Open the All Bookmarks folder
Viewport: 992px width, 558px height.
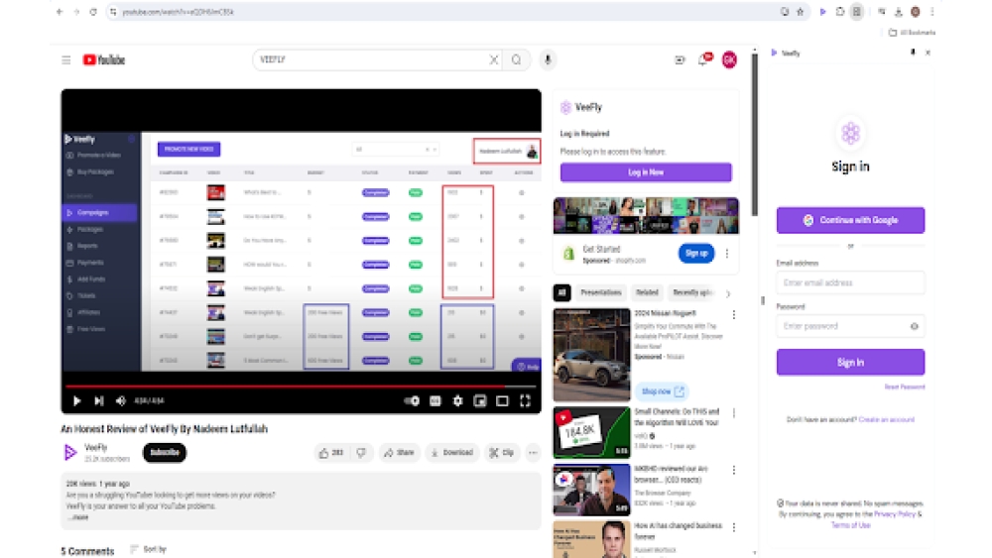[x=912, y=33]
